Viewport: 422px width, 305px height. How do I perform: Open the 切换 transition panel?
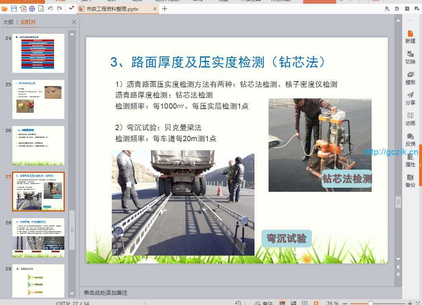coord(410,57)
